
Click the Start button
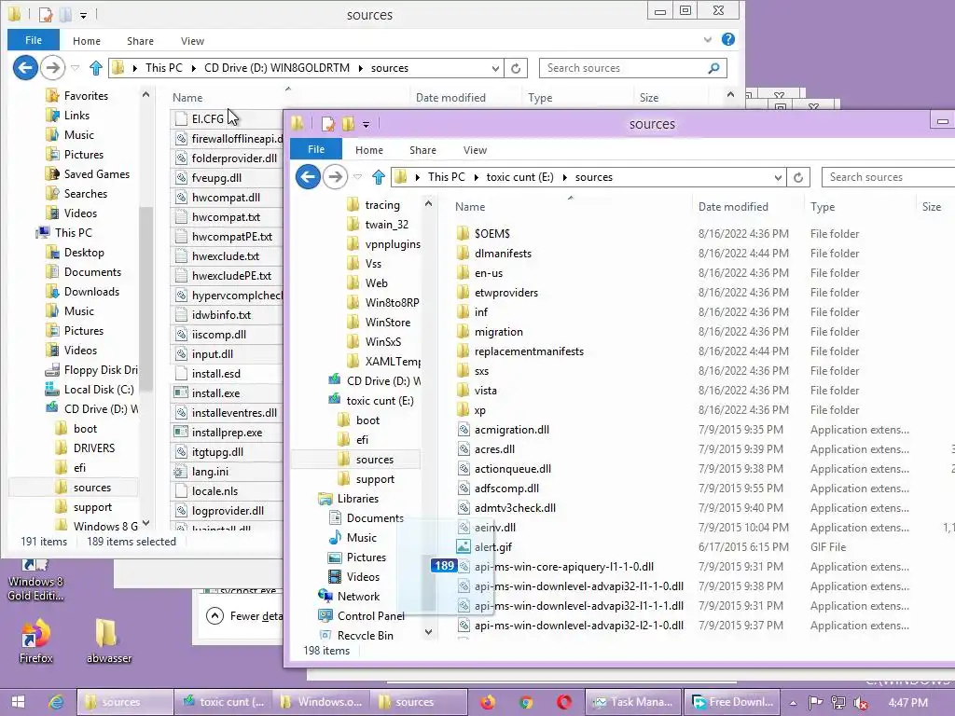tap(18, 702)
